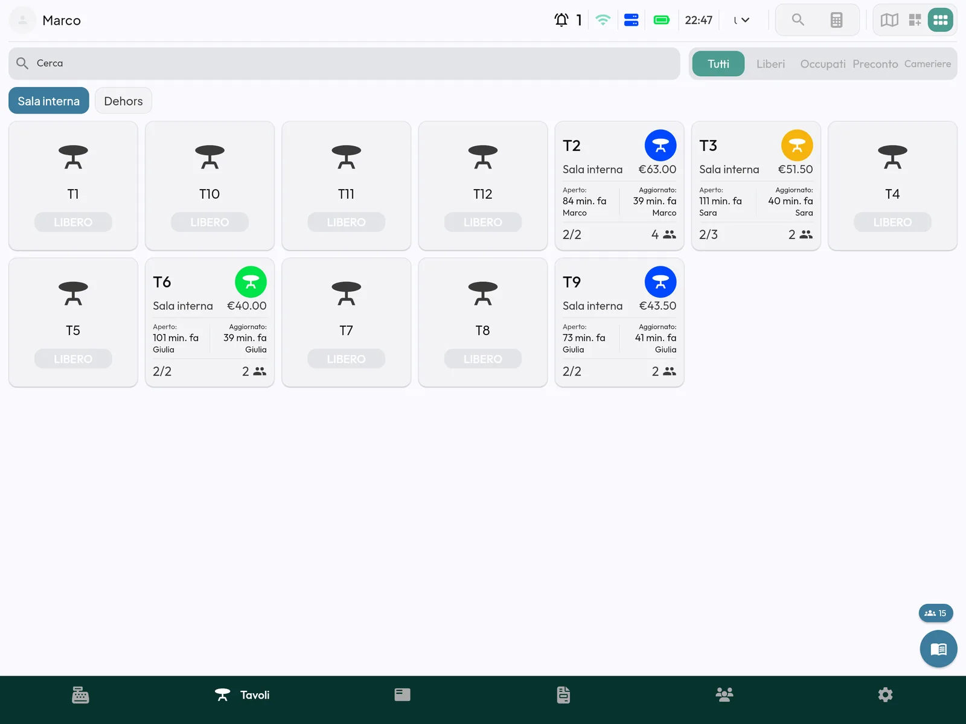Open the blue server status icon
The width and height of the screenshot is (966, 724).
click(632, 20)
